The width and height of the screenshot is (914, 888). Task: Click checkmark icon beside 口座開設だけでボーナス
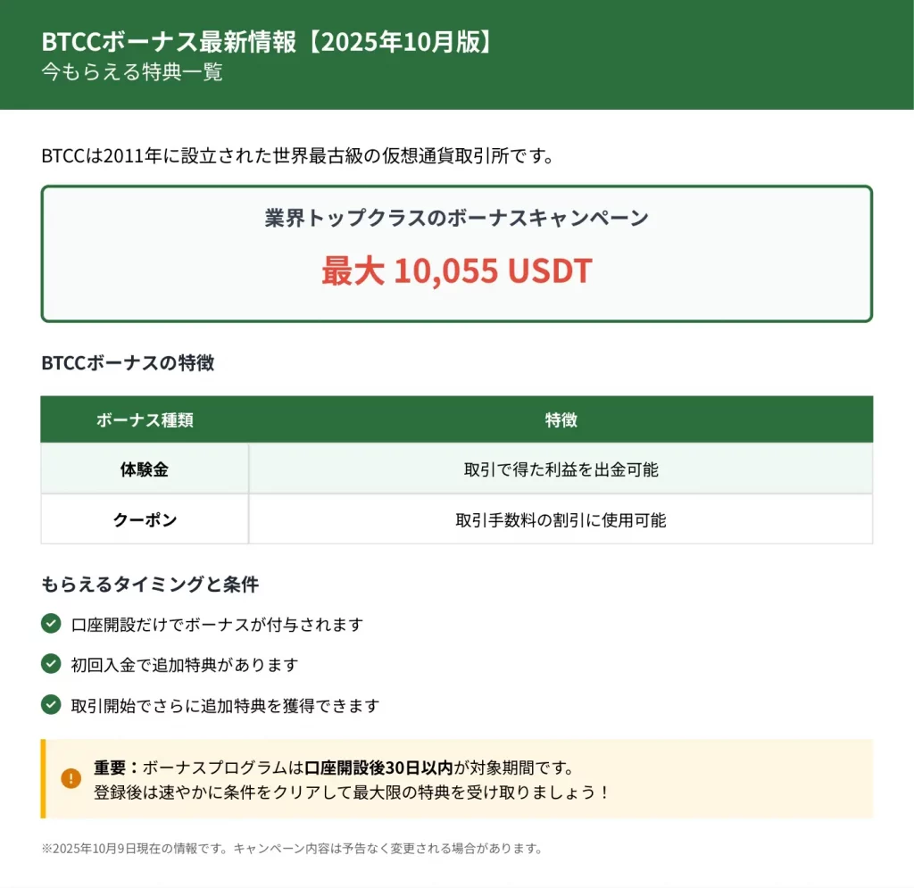click(51, 623)
